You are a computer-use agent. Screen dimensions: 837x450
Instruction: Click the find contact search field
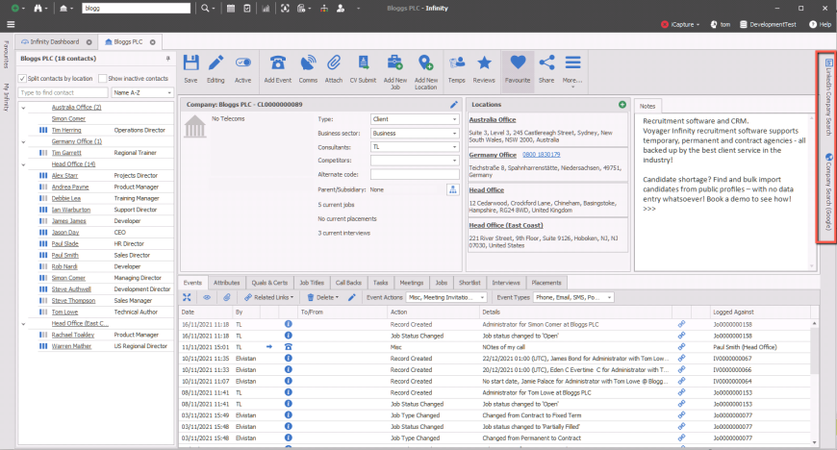click(63, 93)
